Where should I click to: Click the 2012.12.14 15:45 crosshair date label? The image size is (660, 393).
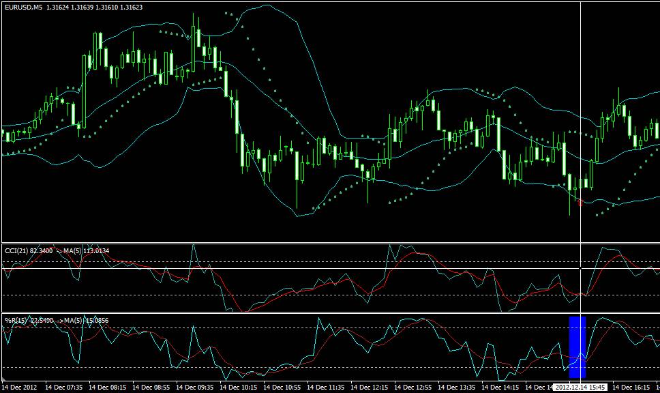click(580, 387)
